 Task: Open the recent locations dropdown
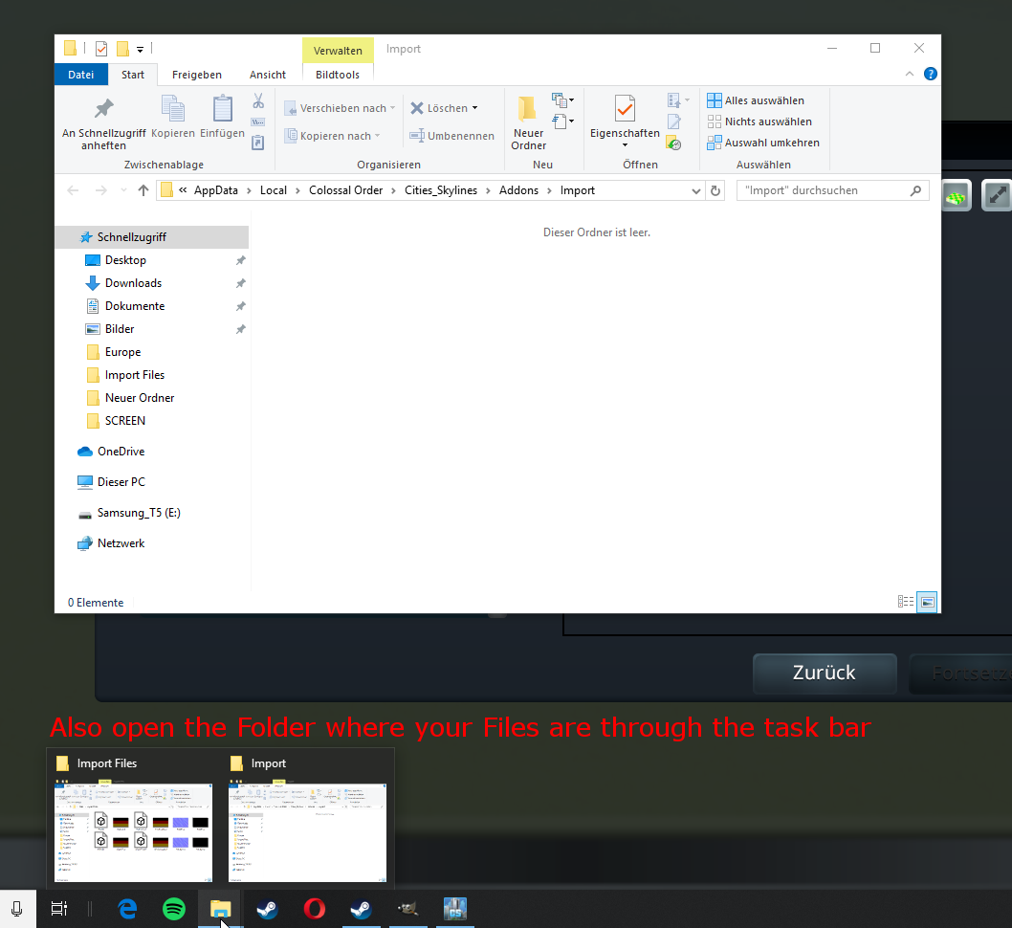coord(123,190)
